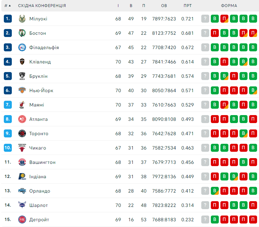Open the Chicago Bulls logo icon
The width and height of the screenshot is (259, 227).
(x=22, y=148)
